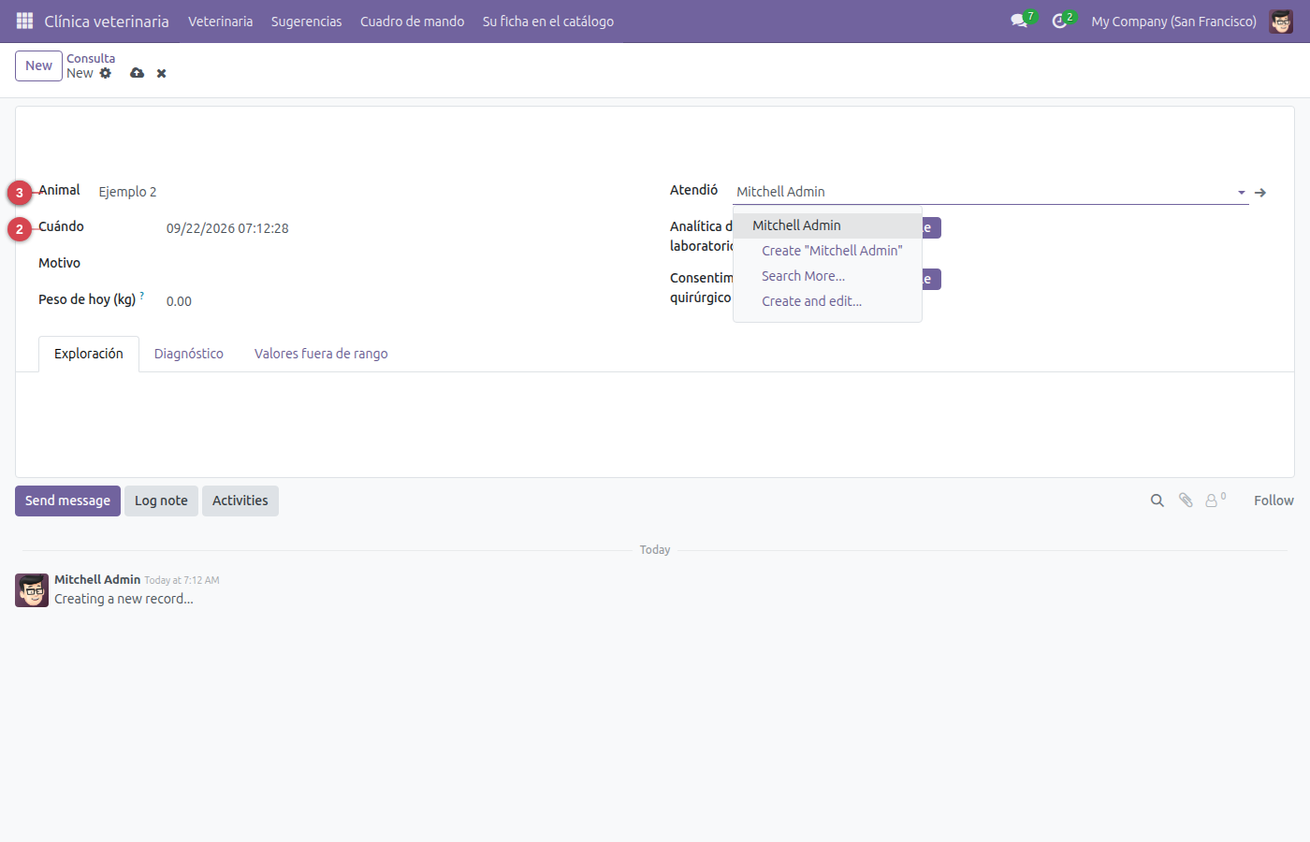Open the Veterinaria menu
Viewport: 1310px width, 842px height.
coord(220,22)
